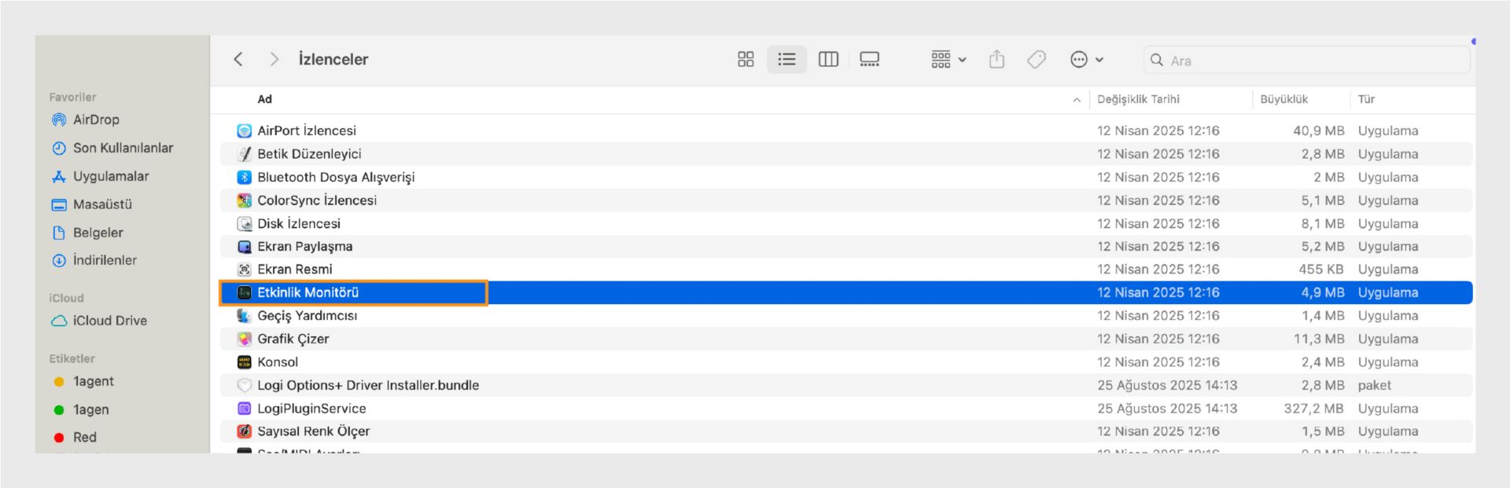Open the group-by dropdown

(948, 60)
